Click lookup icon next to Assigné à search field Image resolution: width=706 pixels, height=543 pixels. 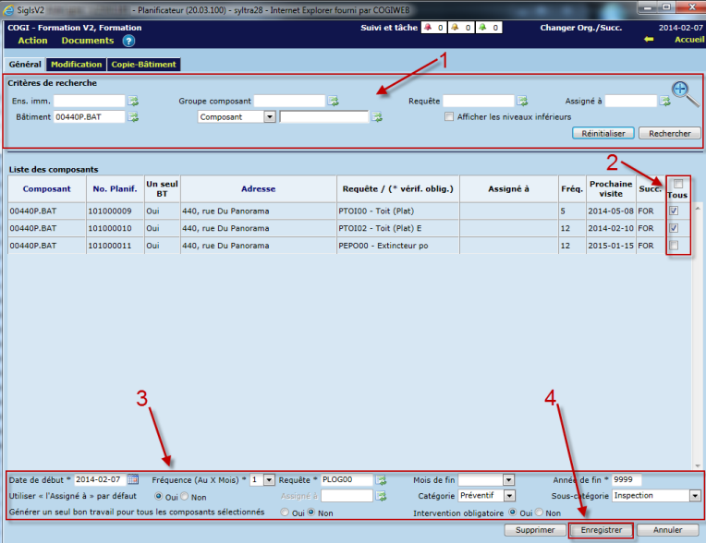pos(664,101)
